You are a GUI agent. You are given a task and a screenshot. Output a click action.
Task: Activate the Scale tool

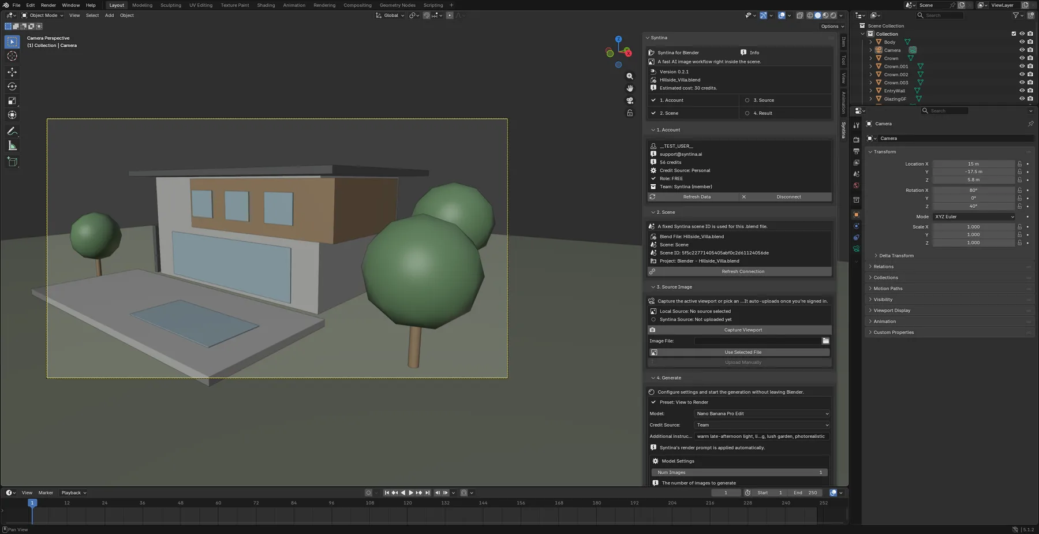pyautogui.click(x=12, y=100)
